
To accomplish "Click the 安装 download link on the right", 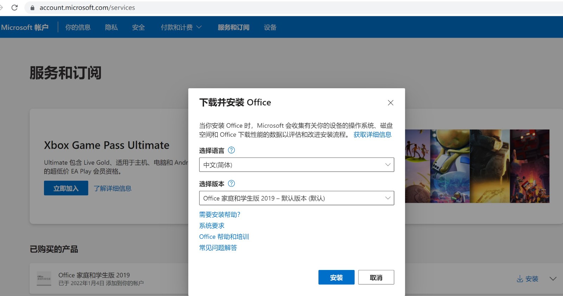I will pyautogui.click(x=527, y=279).
